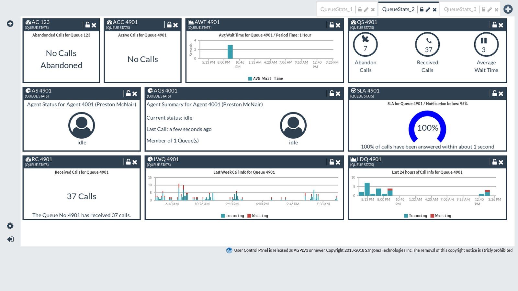518x291 pixels.
Task: Toggle the lock on QueueStats_2 dashboard
Action: pos(422,9)
